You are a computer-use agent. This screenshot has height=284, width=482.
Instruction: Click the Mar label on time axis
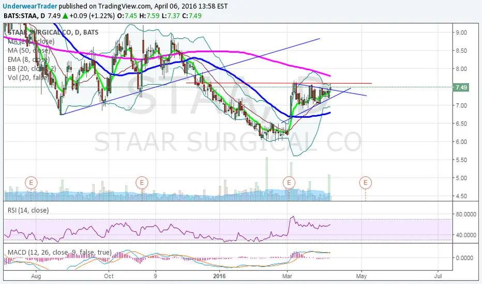tap(287, 276)
